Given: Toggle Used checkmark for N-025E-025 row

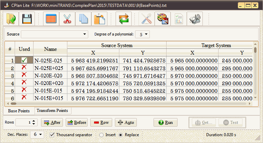Looking at the screenshot, I should click(24, 60).
